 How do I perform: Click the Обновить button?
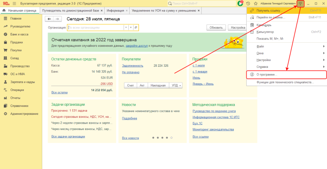coord(216,28)
